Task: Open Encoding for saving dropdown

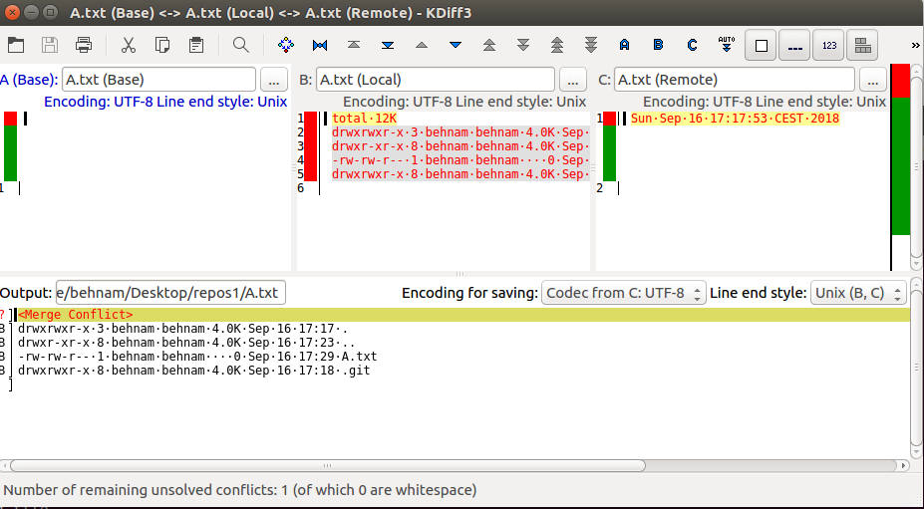Action: pos(623,293)
